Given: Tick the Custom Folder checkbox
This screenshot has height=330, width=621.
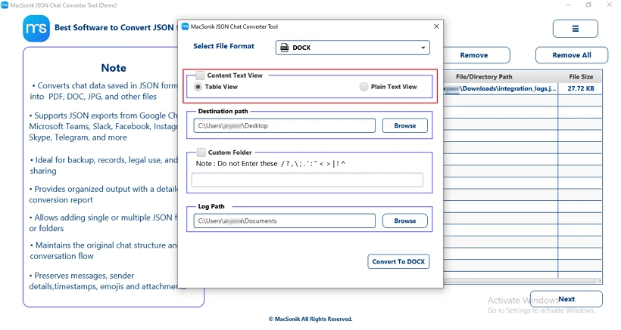Looking at the screenshot, I should pos(201,153).
